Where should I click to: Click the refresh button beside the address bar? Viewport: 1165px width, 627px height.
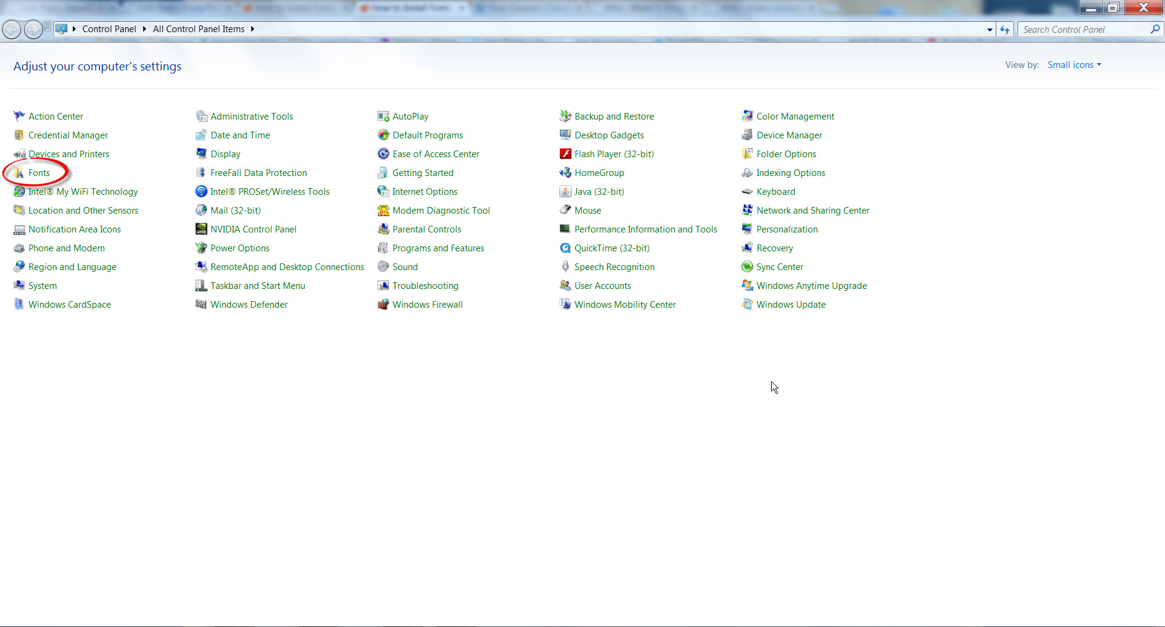(x=1005, y=30)
